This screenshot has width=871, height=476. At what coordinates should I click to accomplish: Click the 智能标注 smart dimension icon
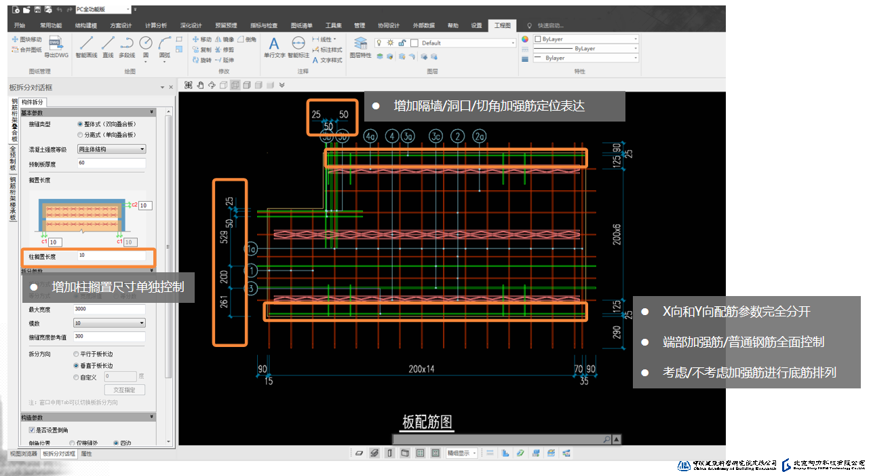pyautogui.click(x=298, y=47)
